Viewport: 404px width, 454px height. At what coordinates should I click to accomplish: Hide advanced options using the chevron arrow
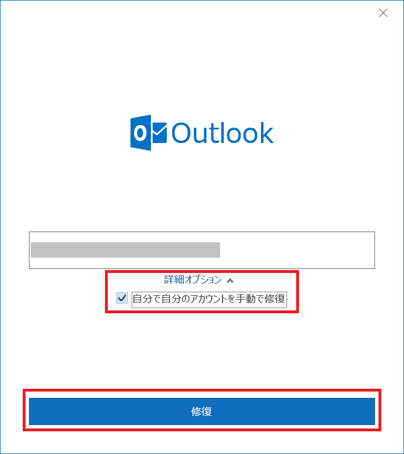click(x=230, y=280)
